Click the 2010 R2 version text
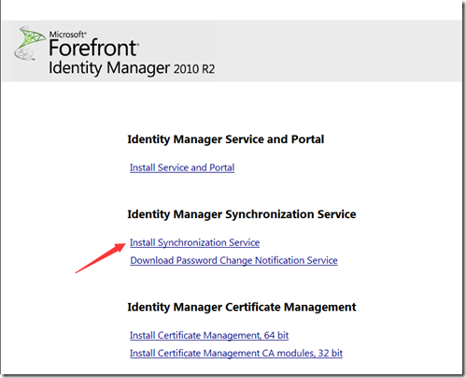This screenshot has width=466, height=378. click(194, 69)
